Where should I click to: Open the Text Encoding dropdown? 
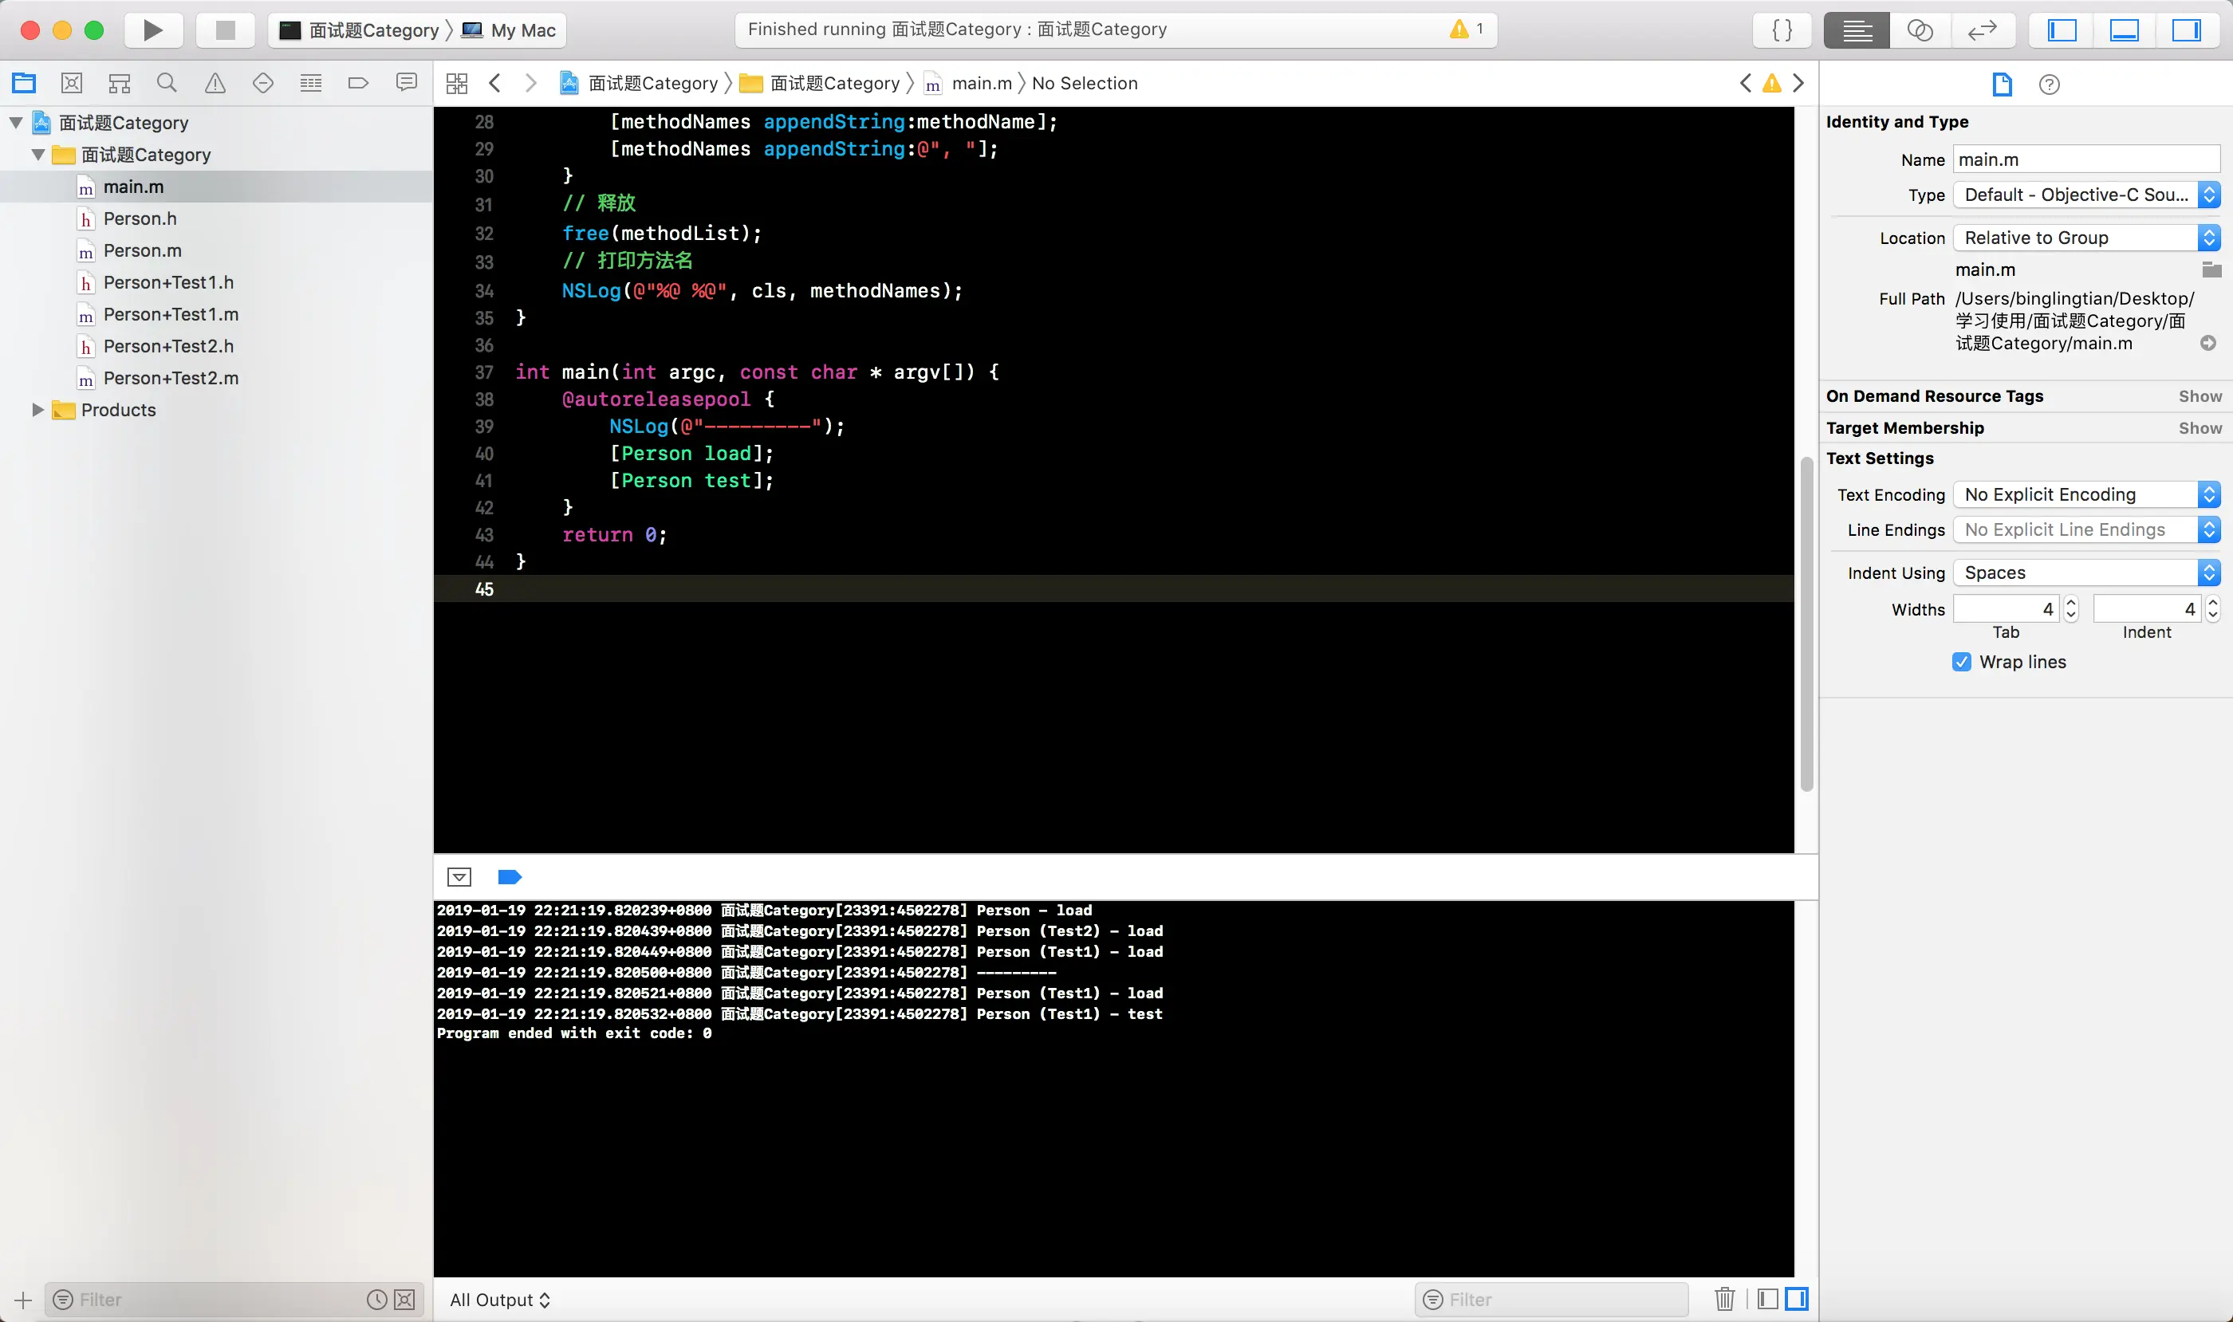pyautogui.click(x=2085, y=494)
